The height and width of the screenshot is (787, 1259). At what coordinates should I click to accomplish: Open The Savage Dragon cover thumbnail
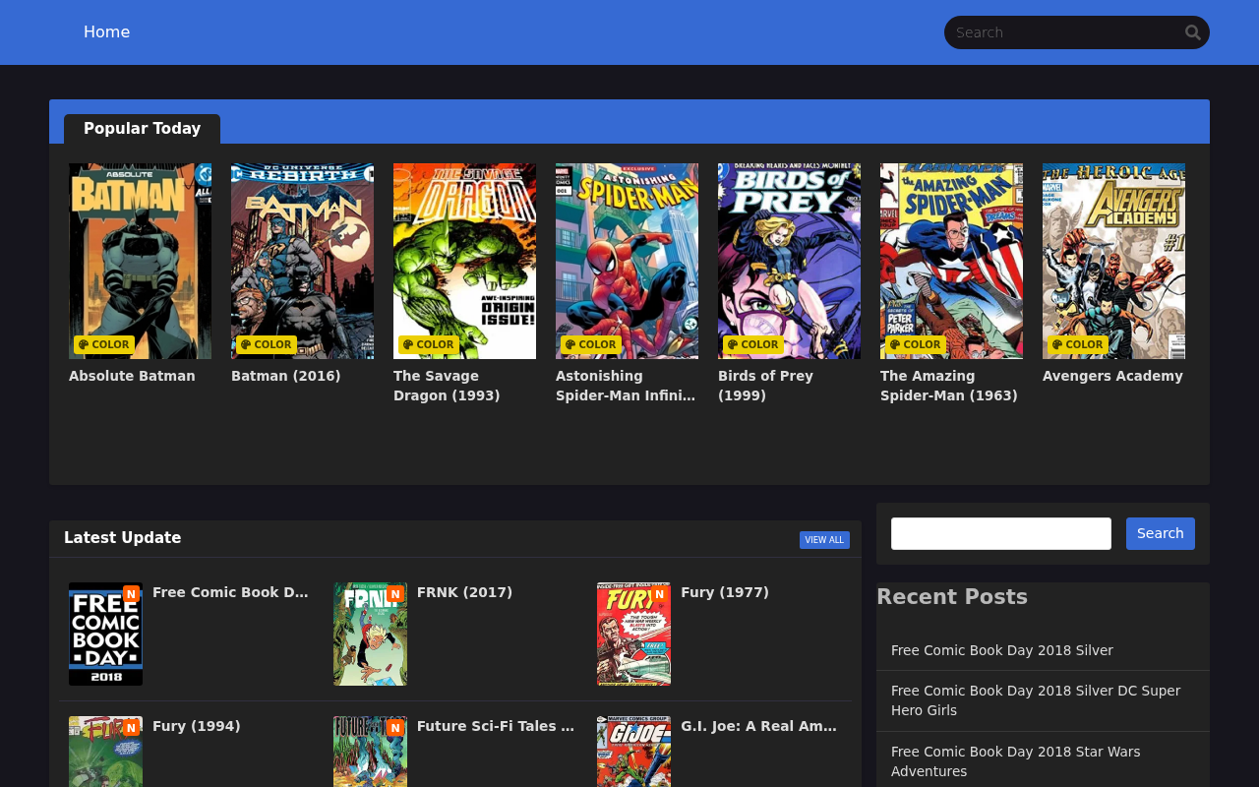tap(464, 261)
